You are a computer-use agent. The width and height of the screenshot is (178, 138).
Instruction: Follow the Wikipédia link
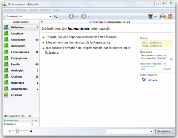(153, 80)
